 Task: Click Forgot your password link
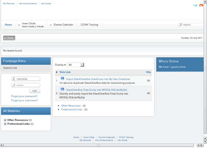pos(24,96)
